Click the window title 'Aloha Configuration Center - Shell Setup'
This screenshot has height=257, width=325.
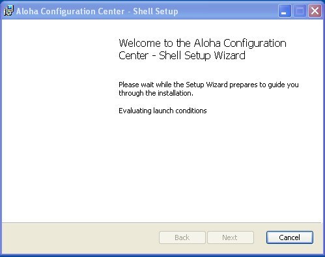pyautogui.click(x=97, y=11)
